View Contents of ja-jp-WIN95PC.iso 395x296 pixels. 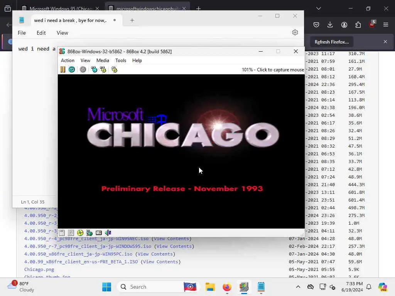tap(155, 254)
